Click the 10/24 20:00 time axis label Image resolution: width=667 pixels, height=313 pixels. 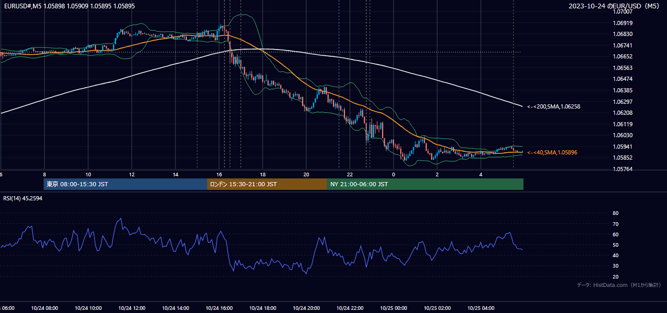click(306, 308)
